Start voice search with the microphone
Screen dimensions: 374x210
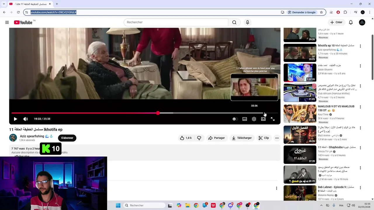[247, 22]
